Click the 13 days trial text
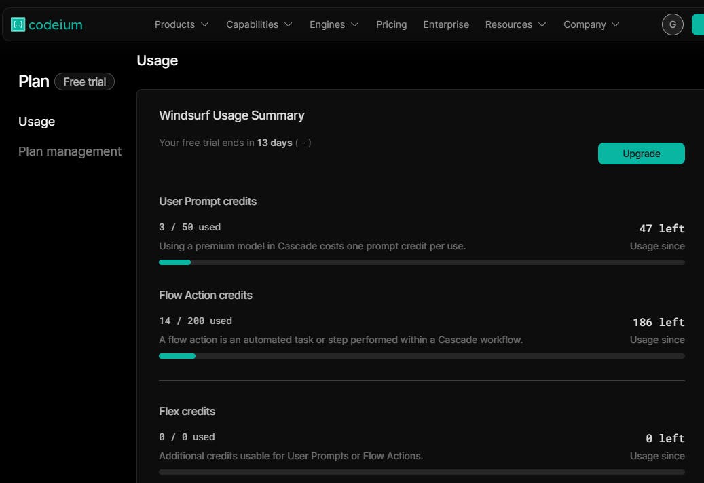Screen dimensions: 704x483 [x=274, y=143]
